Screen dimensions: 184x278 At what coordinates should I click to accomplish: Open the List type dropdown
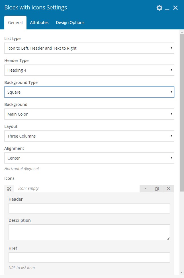click(89, 48)
